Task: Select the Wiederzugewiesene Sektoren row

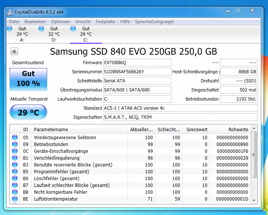Action: pos(130,138)
